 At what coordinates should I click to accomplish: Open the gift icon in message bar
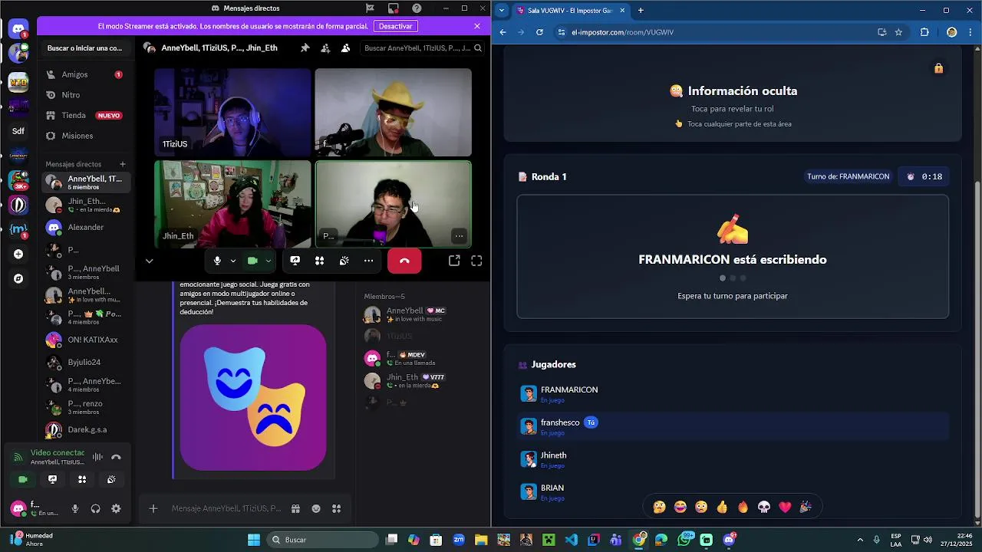pos(295,508)
